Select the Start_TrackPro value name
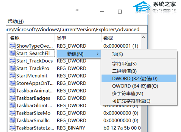Screen dimensions: 181x132 click(x=33, y=68)
